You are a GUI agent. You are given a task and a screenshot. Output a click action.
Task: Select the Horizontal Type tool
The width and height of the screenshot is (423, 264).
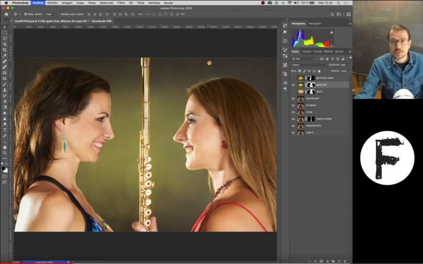click(x=4, y=130)
